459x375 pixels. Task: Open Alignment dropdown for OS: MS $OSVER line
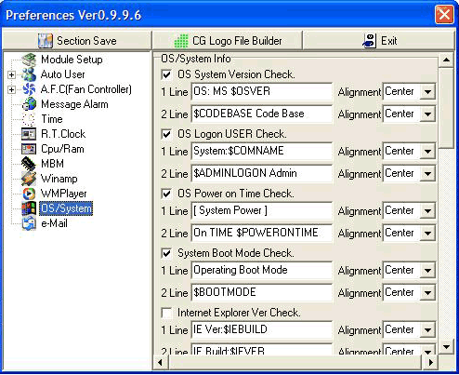click(x=427, y=92)
